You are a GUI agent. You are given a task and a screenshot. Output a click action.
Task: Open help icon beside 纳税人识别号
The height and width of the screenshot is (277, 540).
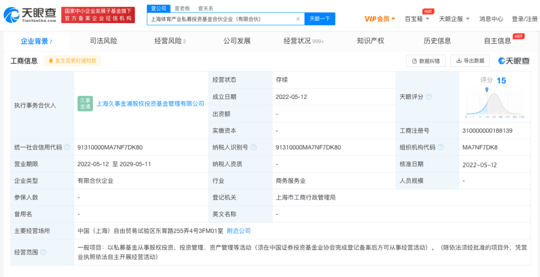253,147
